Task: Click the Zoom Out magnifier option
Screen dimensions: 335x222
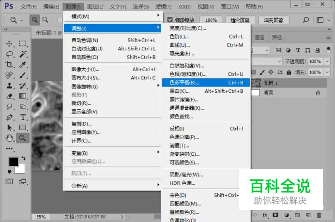Action: (46, 20)
